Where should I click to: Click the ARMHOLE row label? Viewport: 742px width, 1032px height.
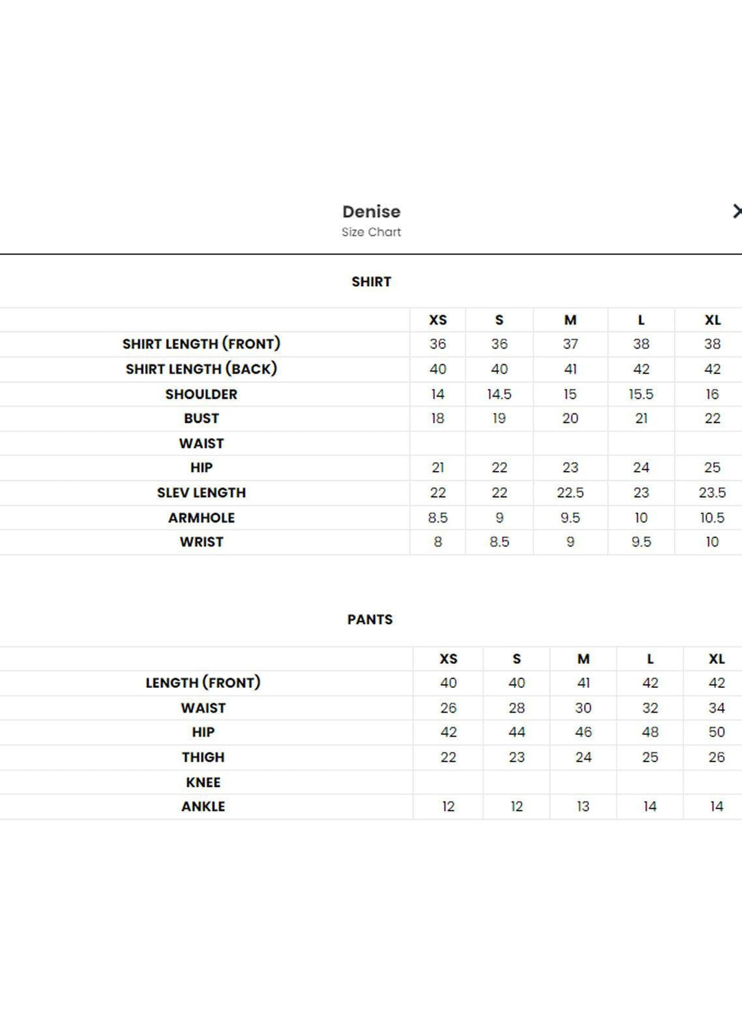point(201,518)
